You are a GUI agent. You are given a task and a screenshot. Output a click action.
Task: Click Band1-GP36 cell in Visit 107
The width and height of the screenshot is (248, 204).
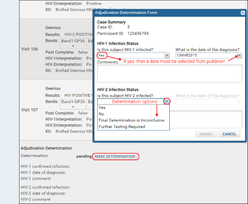point(73,104)
